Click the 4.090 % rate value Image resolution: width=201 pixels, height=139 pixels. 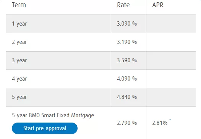(x=127, y=79)
